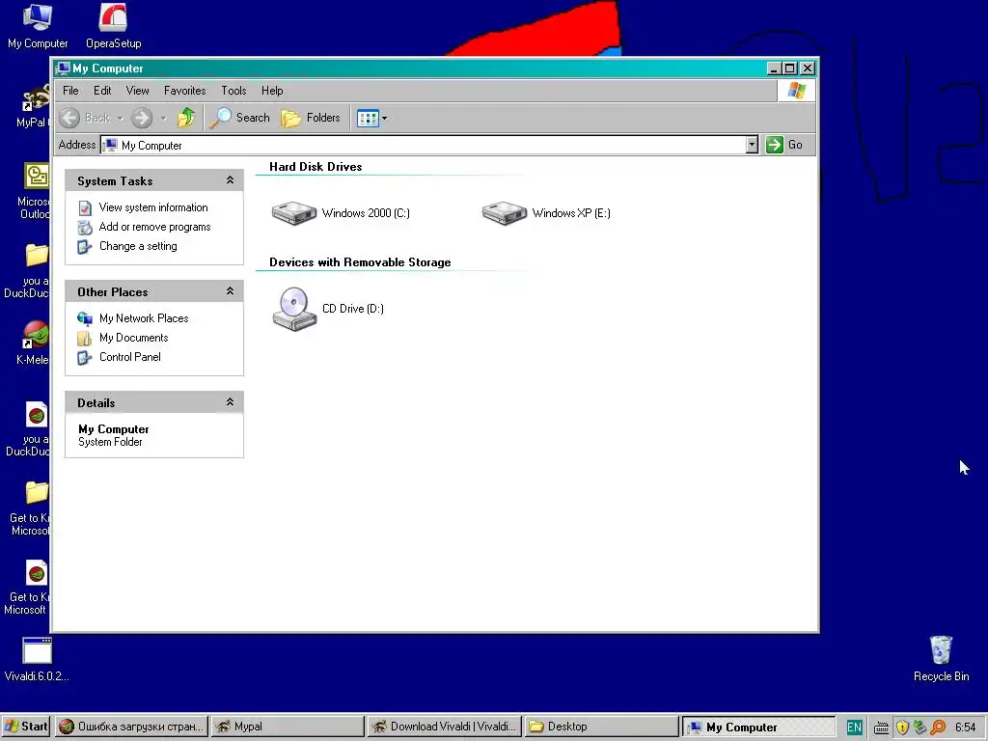Open the File menu

coord(70,91)
